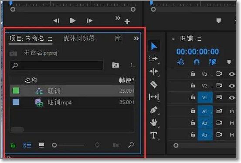Open 旺铺 timeline panel menu
This screenshot has width=241, height=163.
tap(199, 39)
